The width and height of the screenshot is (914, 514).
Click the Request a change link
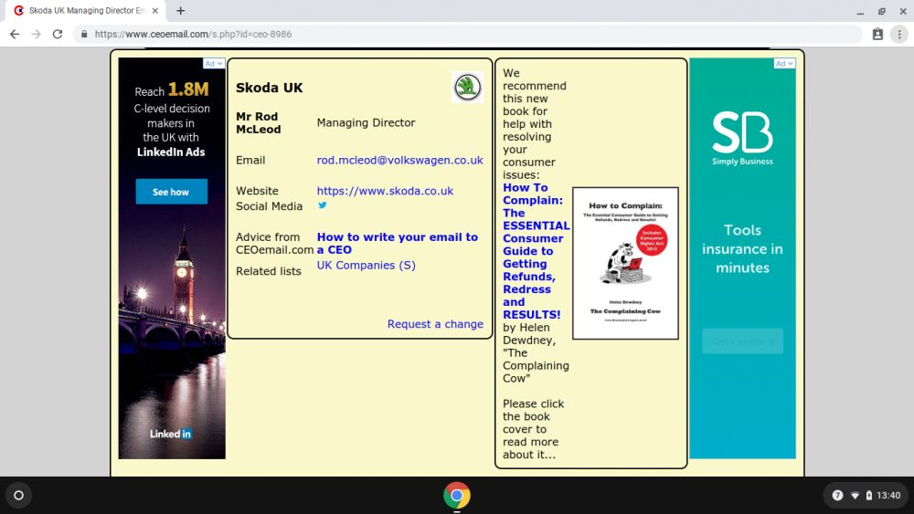(x=435, y=324)
